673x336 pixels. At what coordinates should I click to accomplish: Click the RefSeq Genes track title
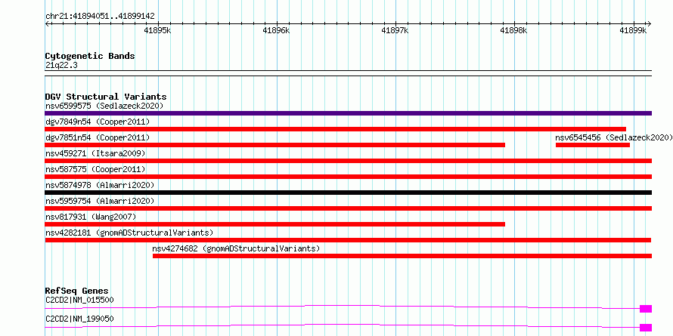(x=76, y=291)
